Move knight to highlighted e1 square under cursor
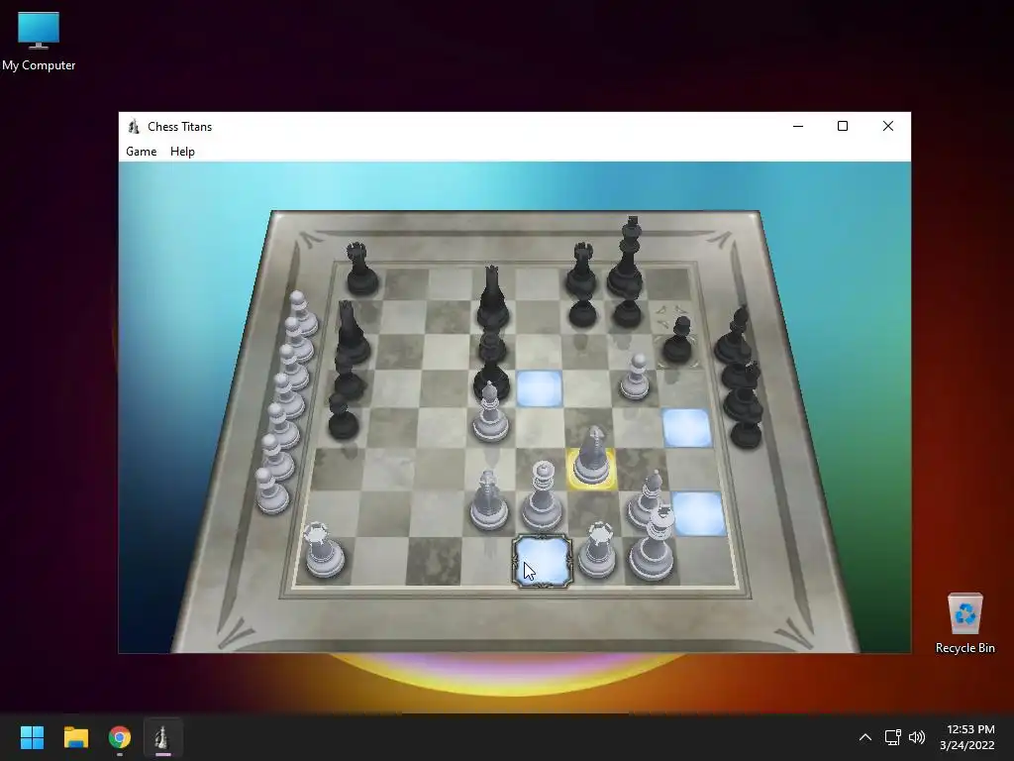This screenshot has width=1014, height=761. 542,561
